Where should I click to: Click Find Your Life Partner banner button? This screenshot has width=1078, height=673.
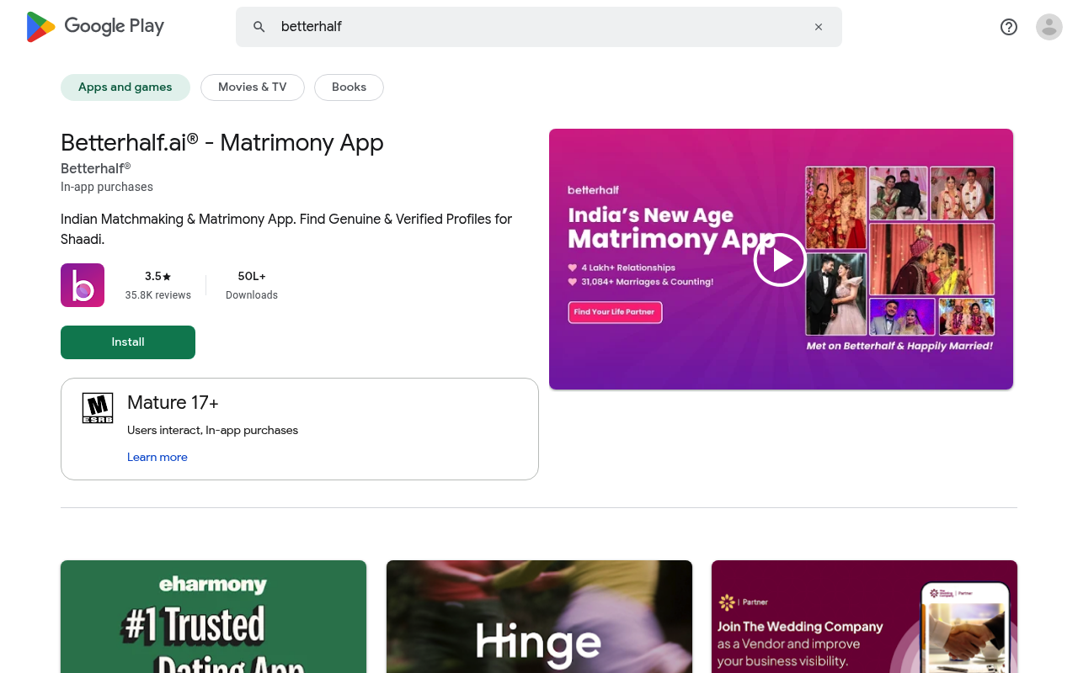pyautogui.click(x=616, y=312)
